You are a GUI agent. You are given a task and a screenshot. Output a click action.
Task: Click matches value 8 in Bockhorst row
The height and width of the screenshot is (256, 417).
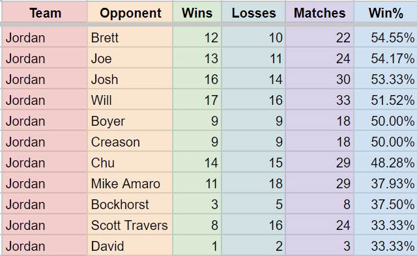pos(320,205)
